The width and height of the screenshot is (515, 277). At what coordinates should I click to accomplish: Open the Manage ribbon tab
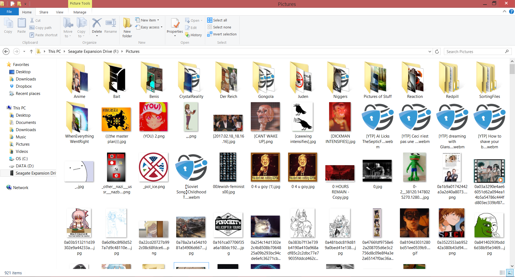coord(80,12)
